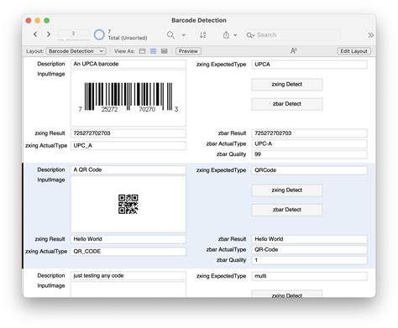Toggle the formatting bar Aa icon
This screenshot has height=328, width=398.
click(x=293, y=50)
